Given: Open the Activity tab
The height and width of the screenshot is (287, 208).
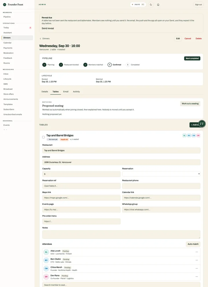Looking at the screenshot, I should (76, 91).
